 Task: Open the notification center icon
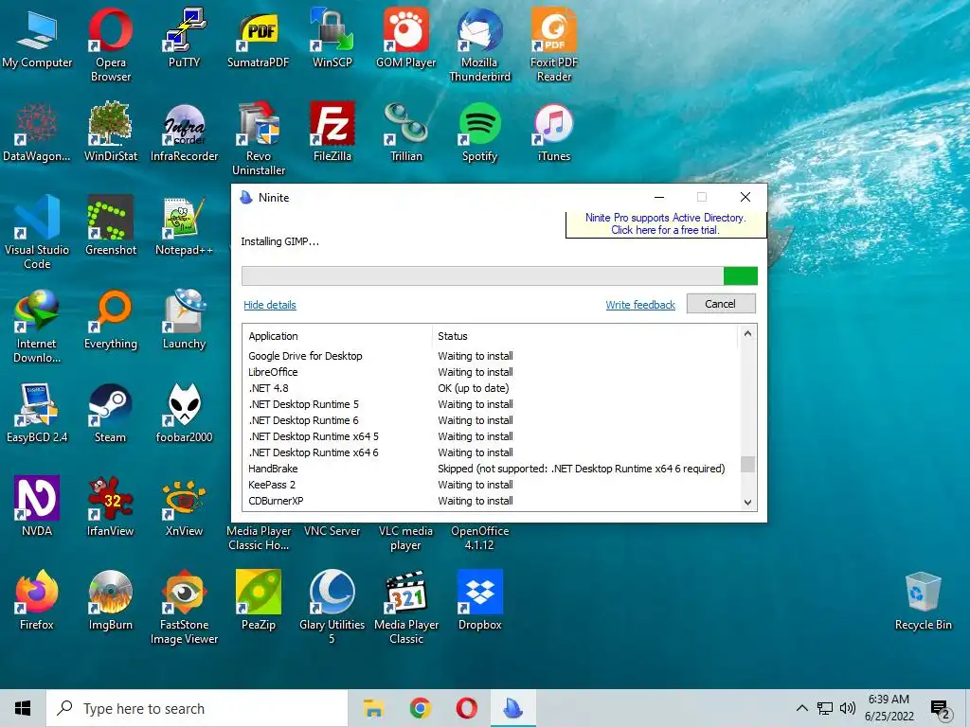click(x=940, y=710)
